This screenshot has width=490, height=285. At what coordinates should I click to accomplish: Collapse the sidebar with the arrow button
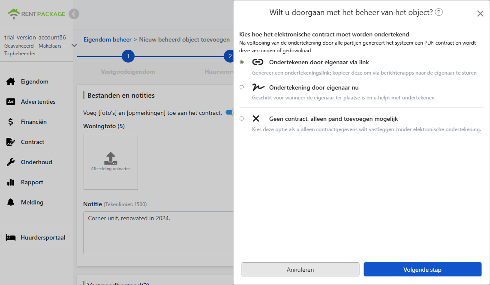[74, 14]
